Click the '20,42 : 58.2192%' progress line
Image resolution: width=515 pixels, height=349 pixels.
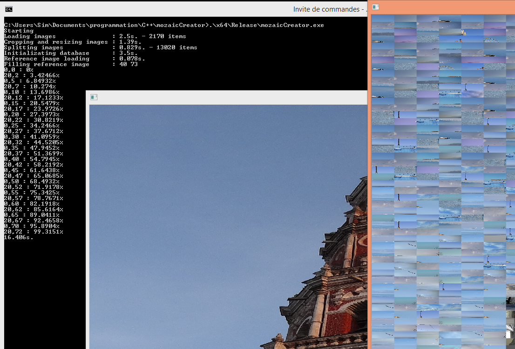pos(34,165)
